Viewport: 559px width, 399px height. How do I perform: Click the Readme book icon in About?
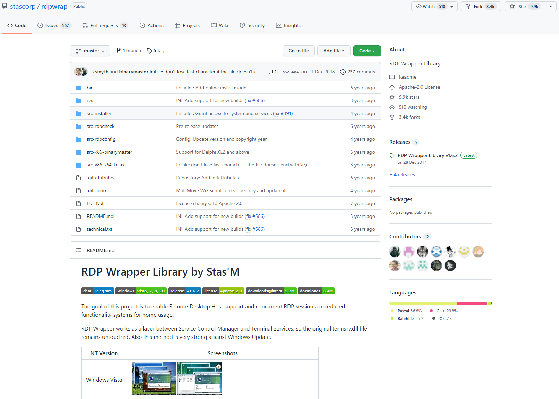392,77
